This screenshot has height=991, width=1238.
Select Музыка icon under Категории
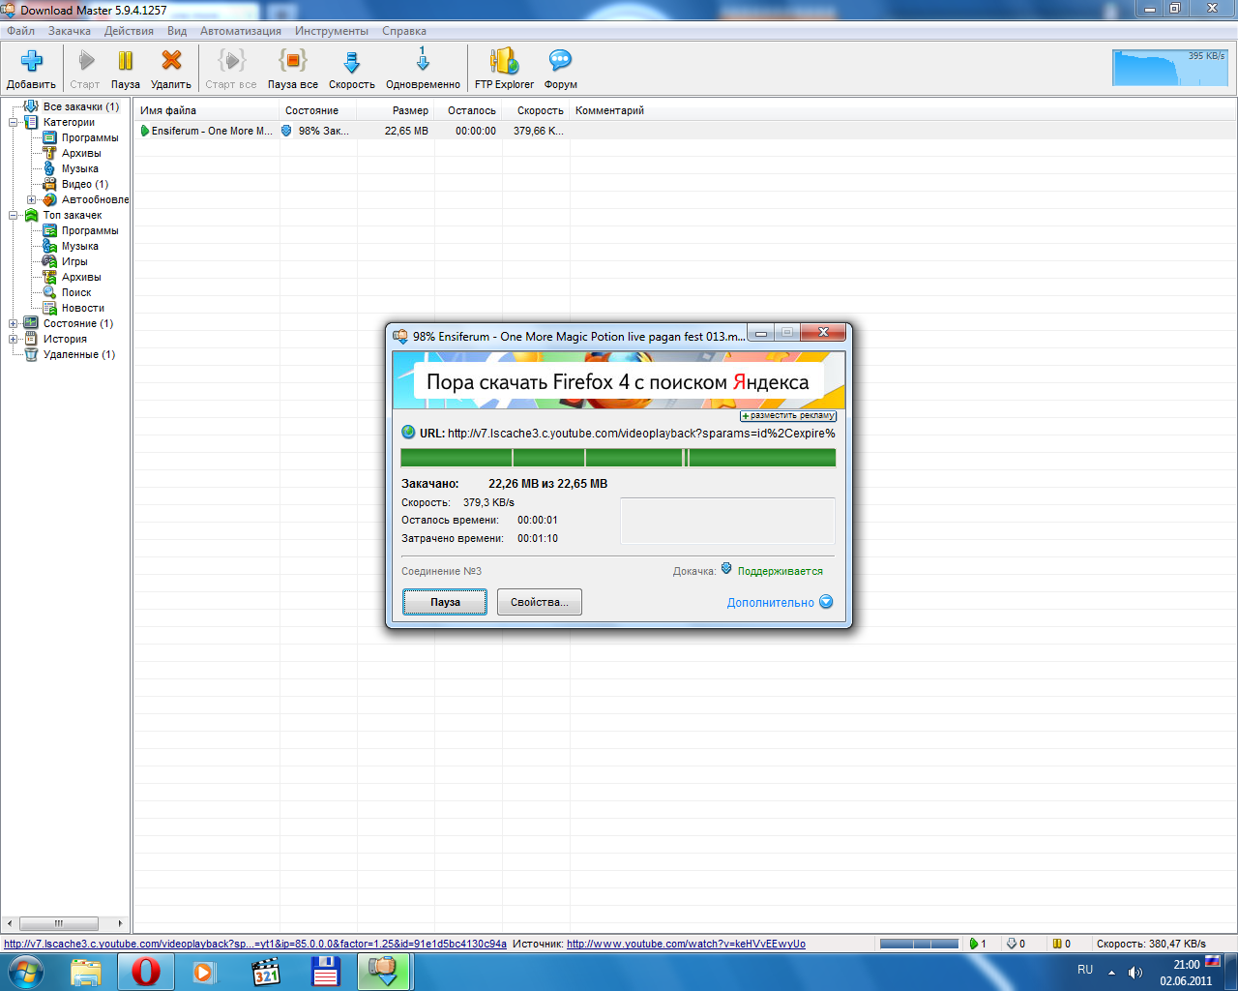point(49,168)
